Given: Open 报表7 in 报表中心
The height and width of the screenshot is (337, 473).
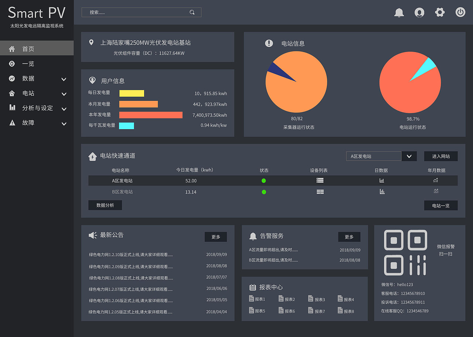Looking at the screenshot, I should (x=316, y=311).
